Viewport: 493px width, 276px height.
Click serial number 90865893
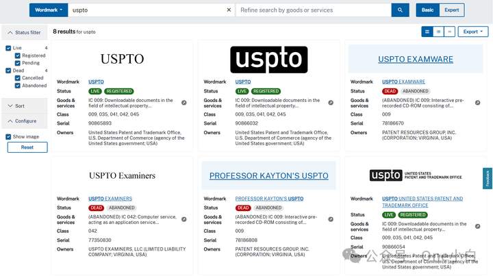tap(100, 123)
